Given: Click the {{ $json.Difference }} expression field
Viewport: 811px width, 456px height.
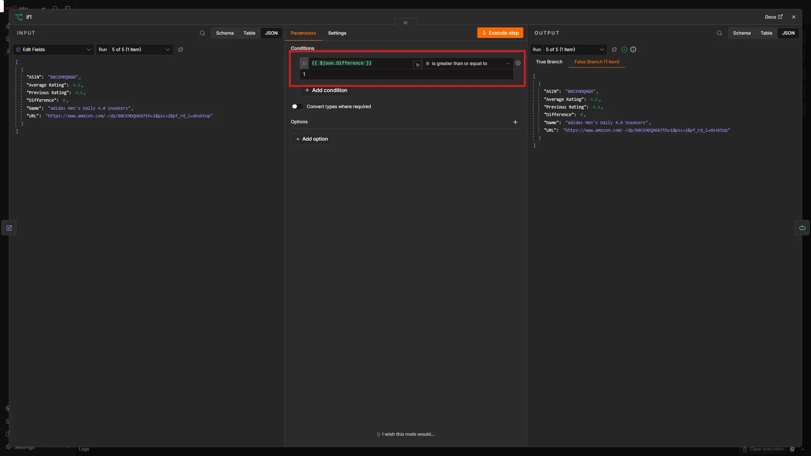Looking at the screenshot, I should [361, 63].
